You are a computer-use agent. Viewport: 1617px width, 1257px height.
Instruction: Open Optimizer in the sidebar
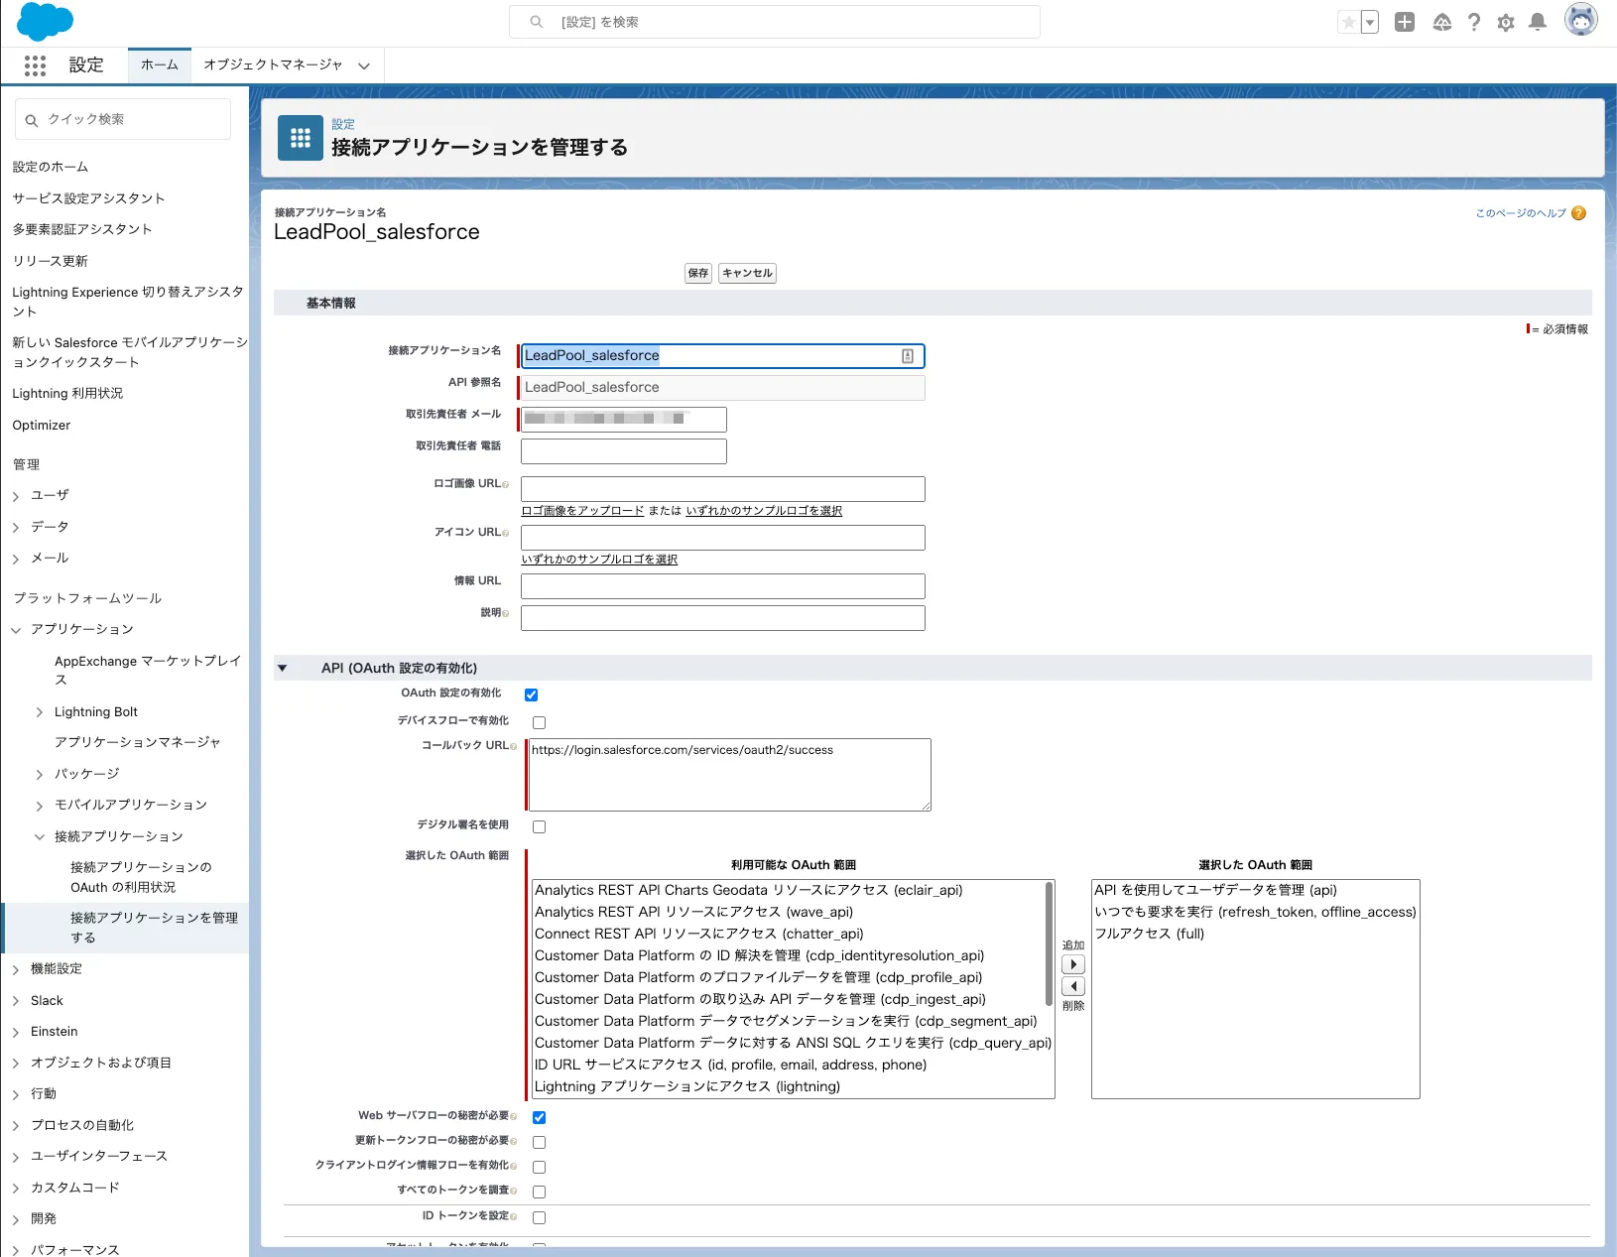42,425
